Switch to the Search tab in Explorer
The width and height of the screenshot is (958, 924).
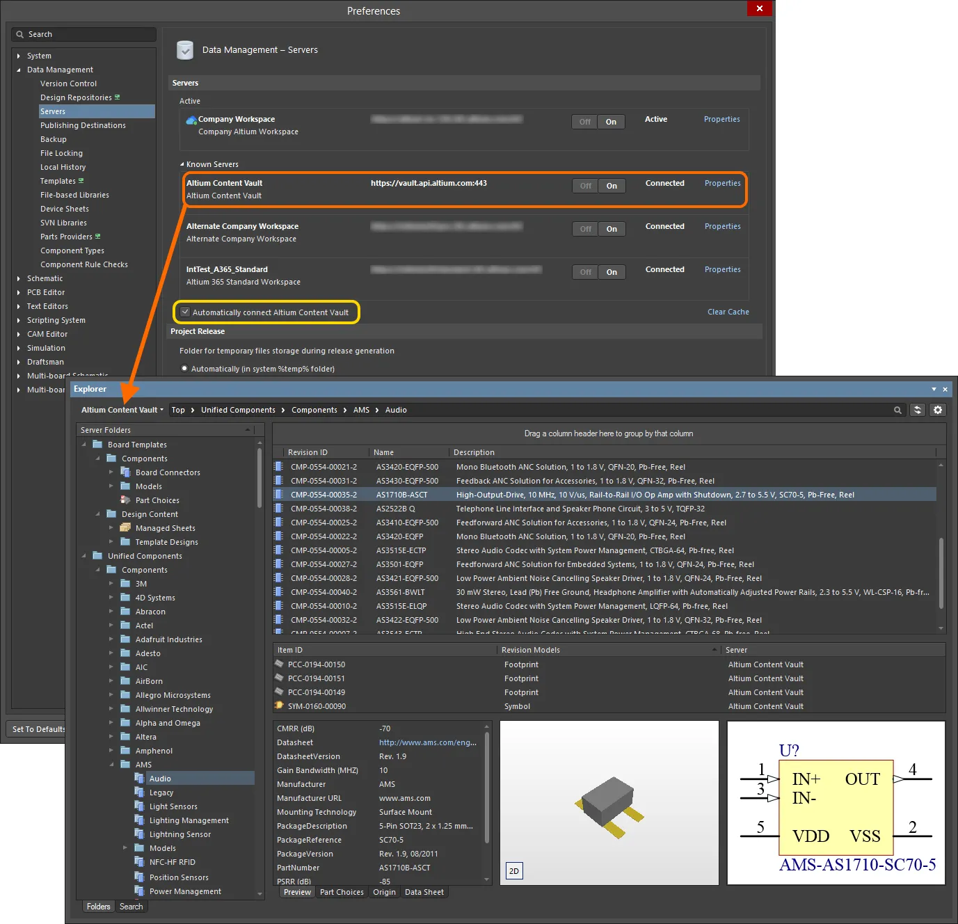point(131,906)
